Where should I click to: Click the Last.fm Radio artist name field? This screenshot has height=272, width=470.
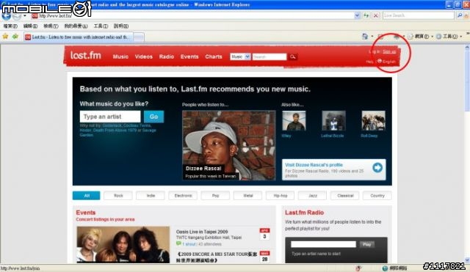tap(323, 244)
